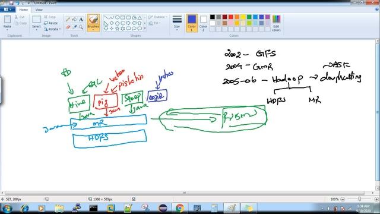The image size is (380, 214).
Task: Click the Paint Help icon
Action: tap(377, 10)
